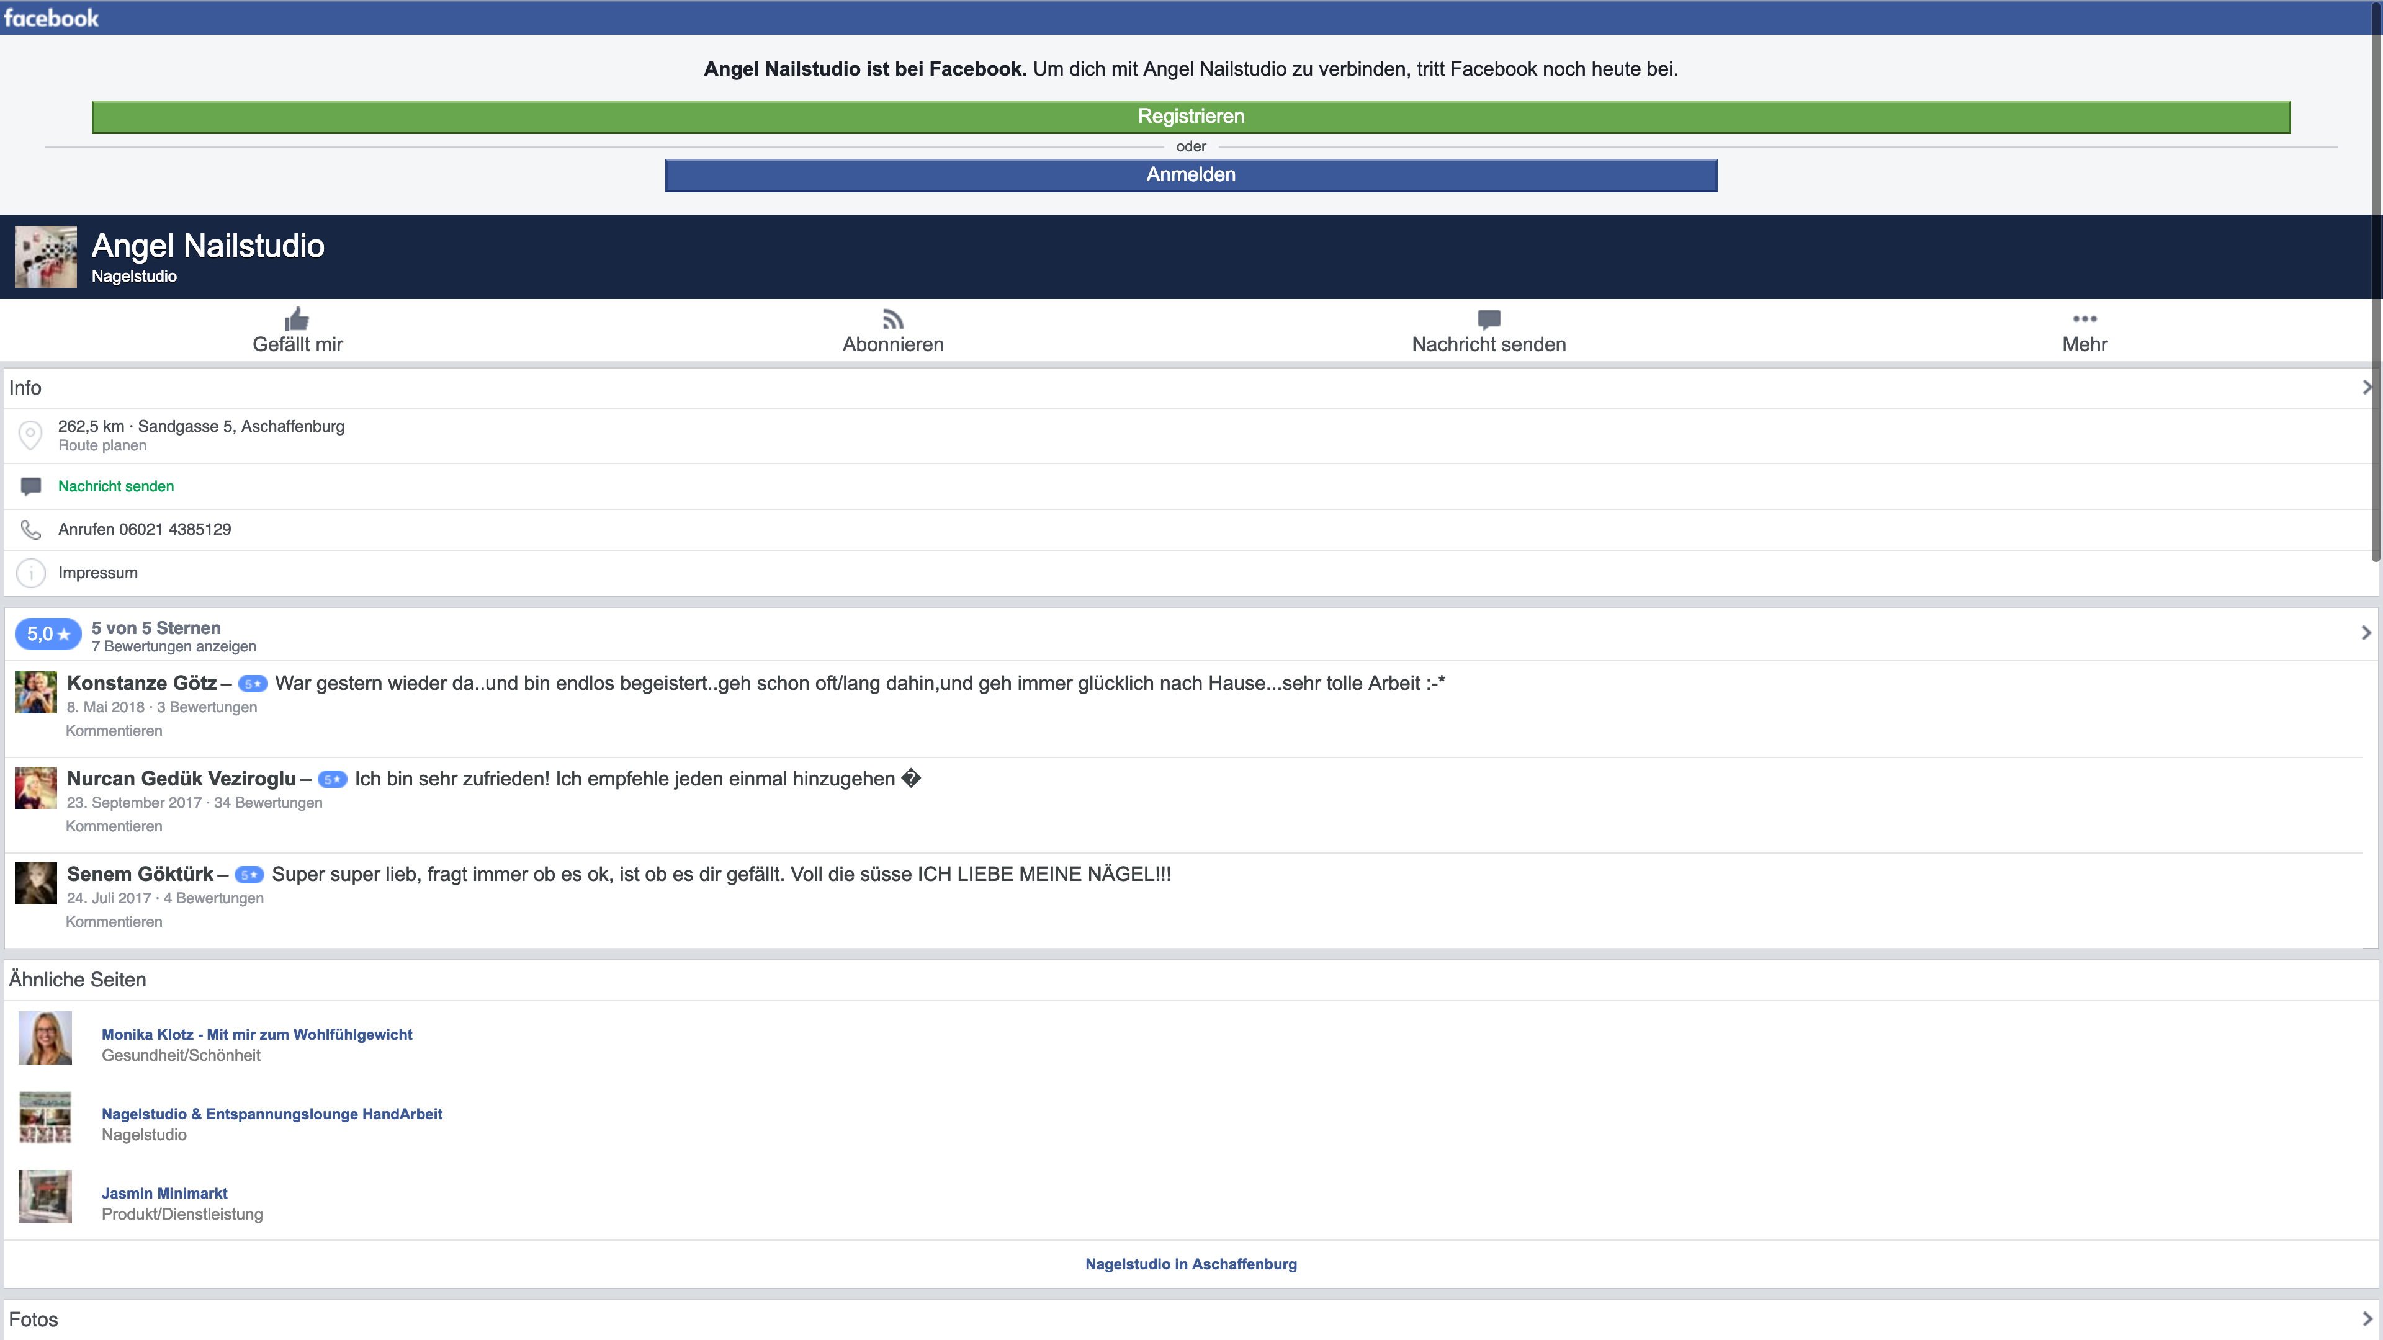Click the message bubble icon in the Info section
The height and width of the screenshot is (1340, 2383).
tap(30, 486)
